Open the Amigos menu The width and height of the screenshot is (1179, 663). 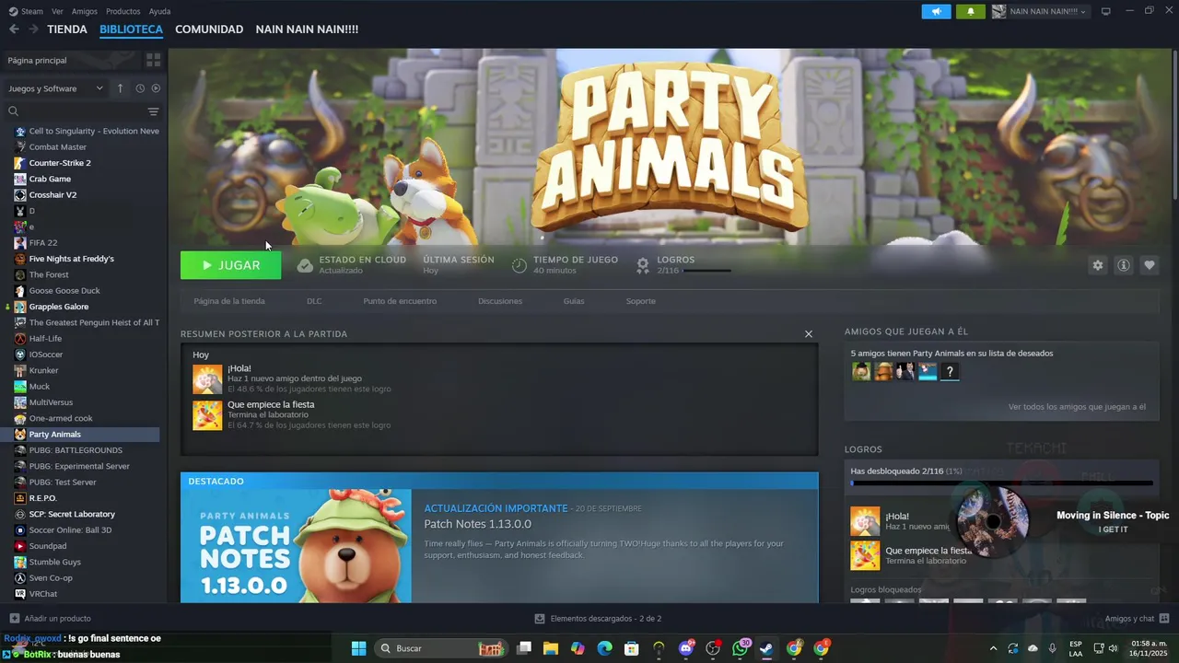(85, 11)
